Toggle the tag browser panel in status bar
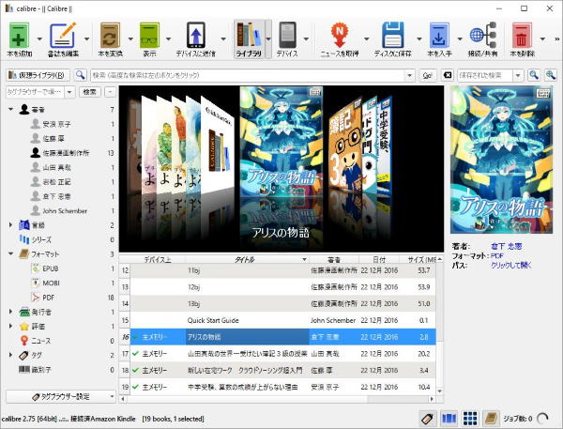563x429 pixels. click(x=427, y=418)
